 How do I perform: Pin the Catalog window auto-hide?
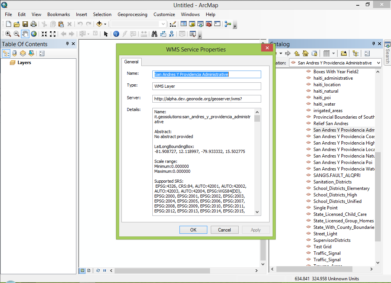pos(373,44)
